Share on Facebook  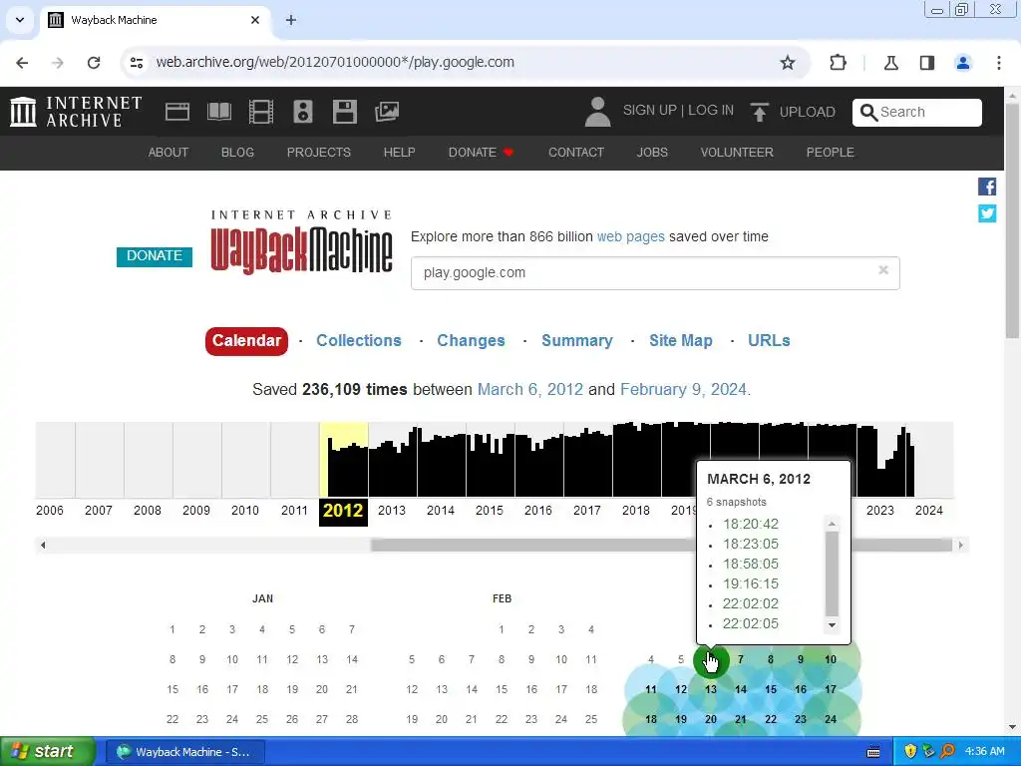coord(986,187)
